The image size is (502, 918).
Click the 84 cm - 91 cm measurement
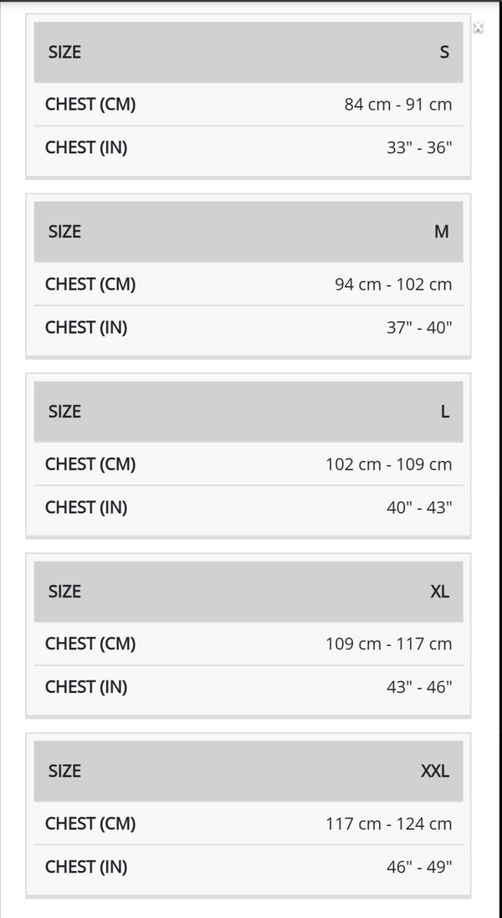point(398,105)
